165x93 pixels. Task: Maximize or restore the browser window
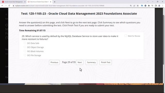pos(158,2)
